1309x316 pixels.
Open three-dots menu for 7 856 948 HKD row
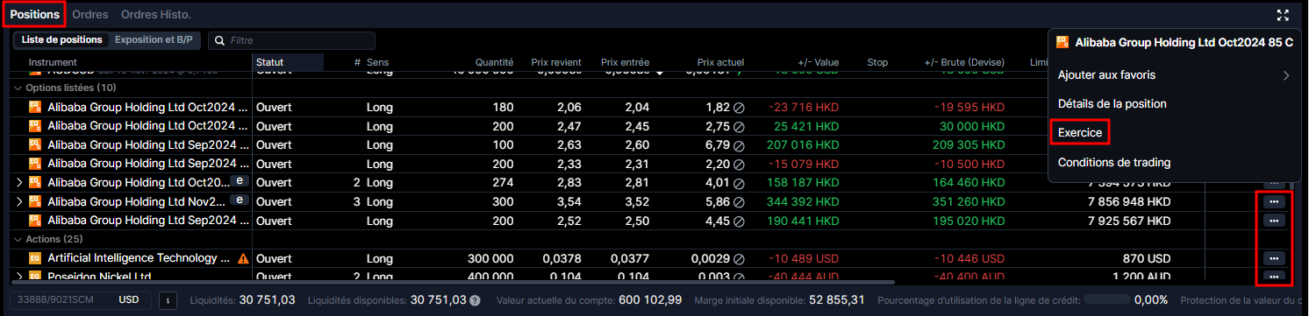[x=1274, y=201]
